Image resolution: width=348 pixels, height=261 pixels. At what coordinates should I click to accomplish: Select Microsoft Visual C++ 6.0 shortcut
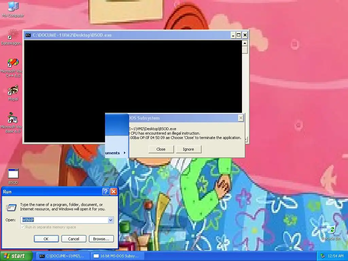[x=11, y=68]
